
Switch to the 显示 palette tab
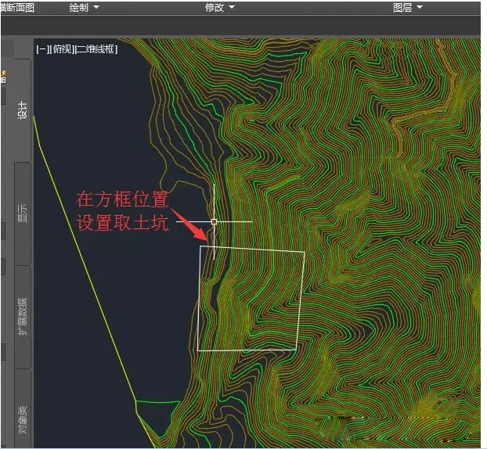pyautogui.click(x=23, y=213)
